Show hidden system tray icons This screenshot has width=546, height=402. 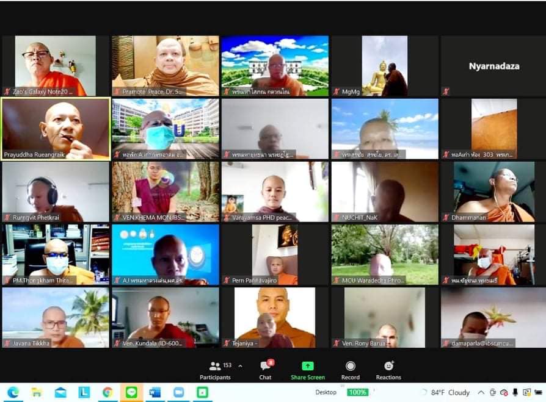(x=481, y=392)
